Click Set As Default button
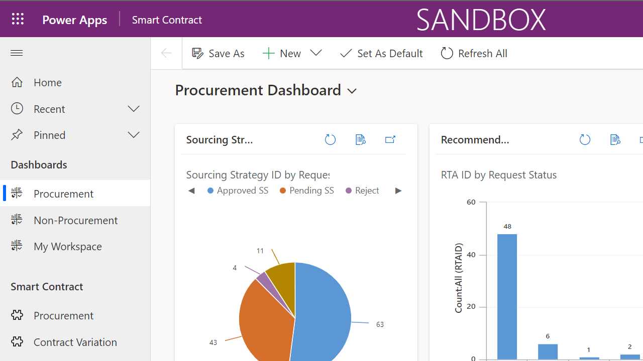 tap(381, 53)
